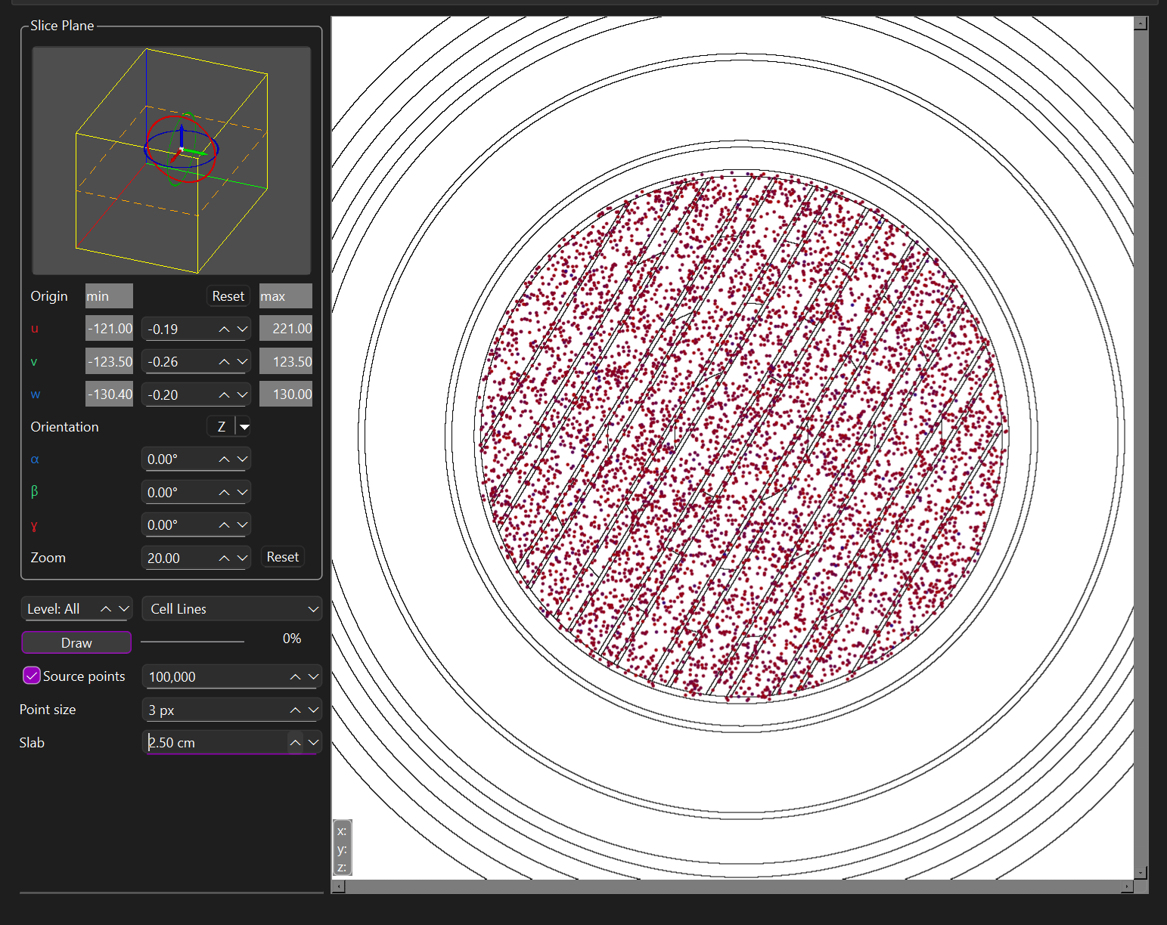Toggle the Source points checkbox
Screen dimensions: 1167x925
click(32, 676)
